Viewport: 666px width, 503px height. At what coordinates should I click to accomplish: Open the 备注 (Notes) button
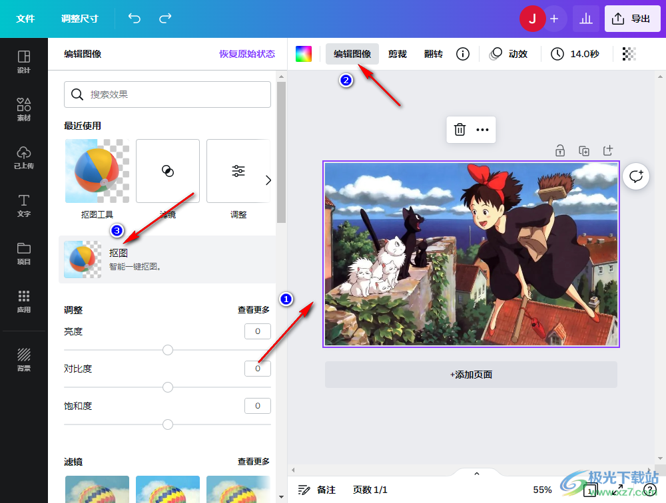click(x=317, y=490)
